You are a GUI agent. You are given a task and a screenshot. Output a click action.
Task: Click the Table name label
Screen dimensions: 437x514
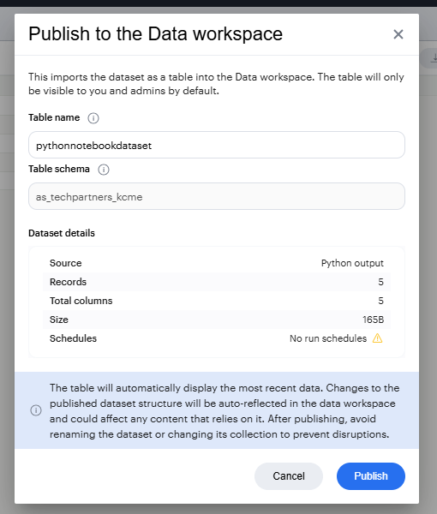point(54,117)
